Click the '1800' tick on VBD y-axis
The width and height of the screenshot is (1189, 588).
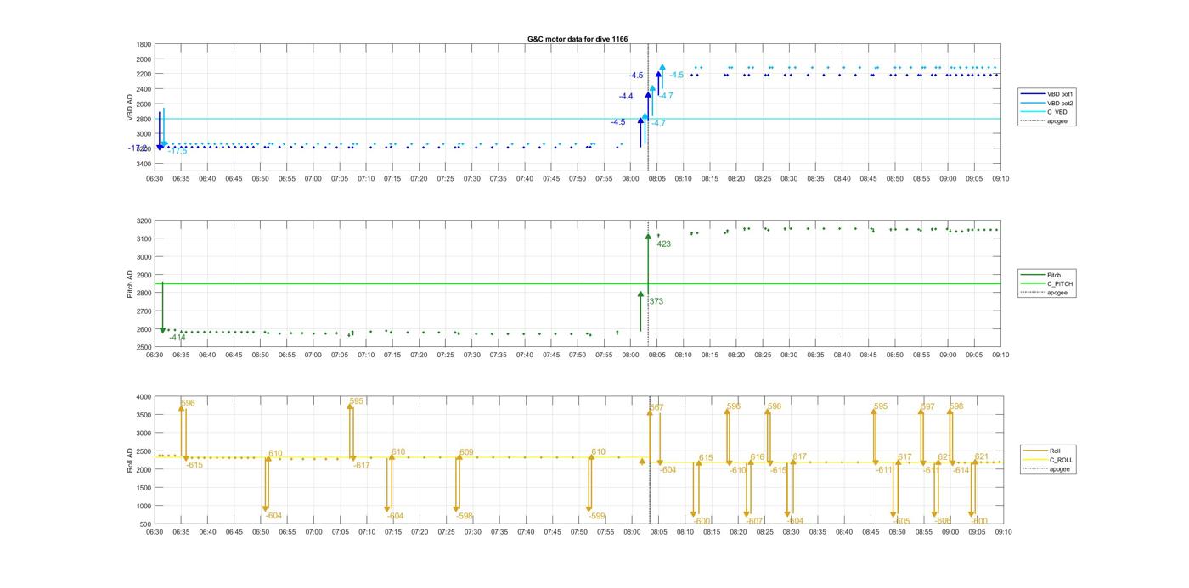click(144, 44)
